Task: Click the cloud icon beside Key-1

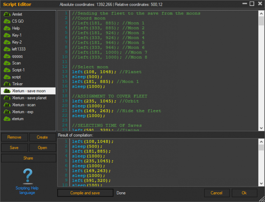Action: (x=7, y=35)
